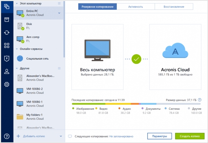Select the Disk F:\ backup

coord(38,26)
